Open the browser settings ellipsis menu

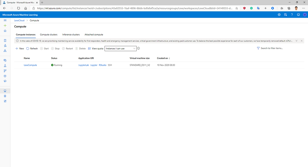click(304, 8)
